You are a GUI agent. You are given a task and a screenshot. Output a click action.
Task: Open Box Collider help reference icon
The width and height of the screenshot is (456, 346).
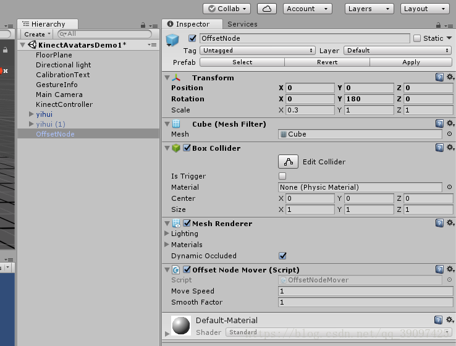pos(439,148)
